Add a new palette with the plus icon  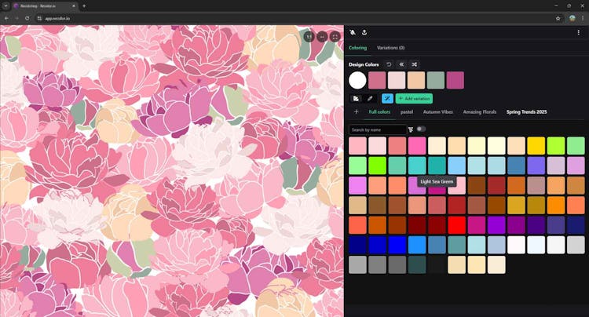[x=356, y=111]
